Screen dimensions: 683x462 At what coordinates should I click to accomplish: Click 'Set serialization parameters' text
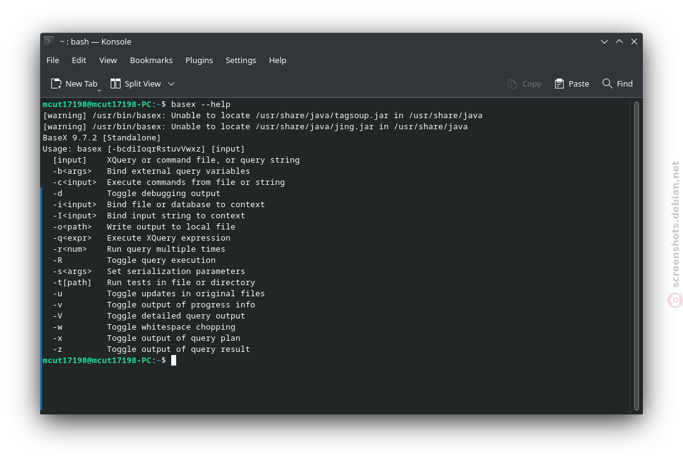[x=176, y=271]
